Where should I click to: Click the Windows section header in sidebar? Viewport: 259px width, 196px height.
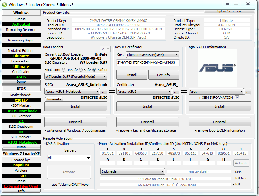(21, 13)
